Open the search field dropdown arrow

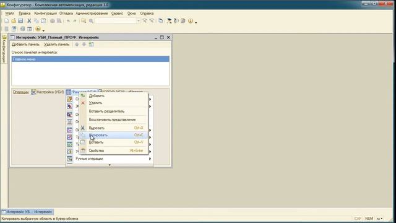139,21
